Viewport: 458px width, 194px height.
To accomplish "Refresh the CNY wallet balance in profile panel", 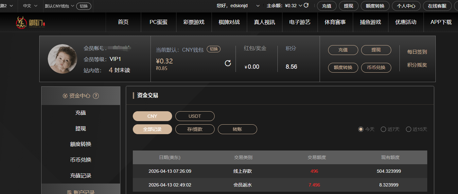I will 228,63.
